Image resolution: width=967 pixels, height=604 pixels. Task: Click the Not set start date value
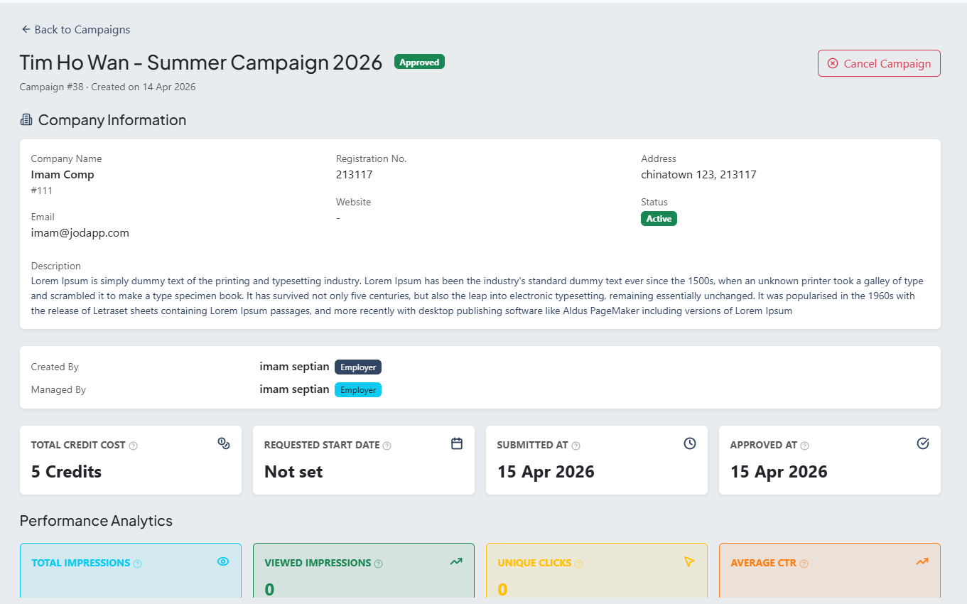pyautogui.click(x=293, y=472)
